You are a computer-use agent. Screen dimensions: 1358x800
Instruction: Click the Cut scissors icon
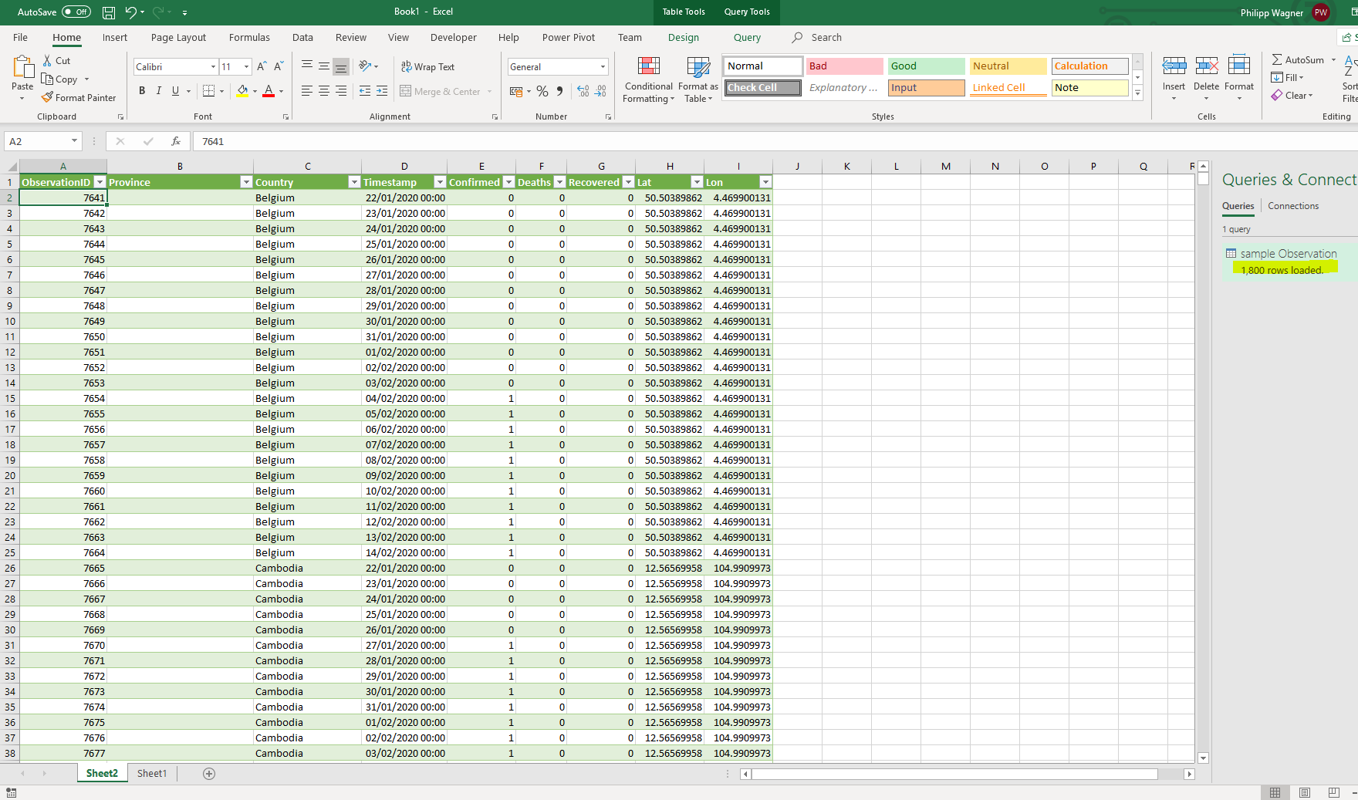point(47,60)
